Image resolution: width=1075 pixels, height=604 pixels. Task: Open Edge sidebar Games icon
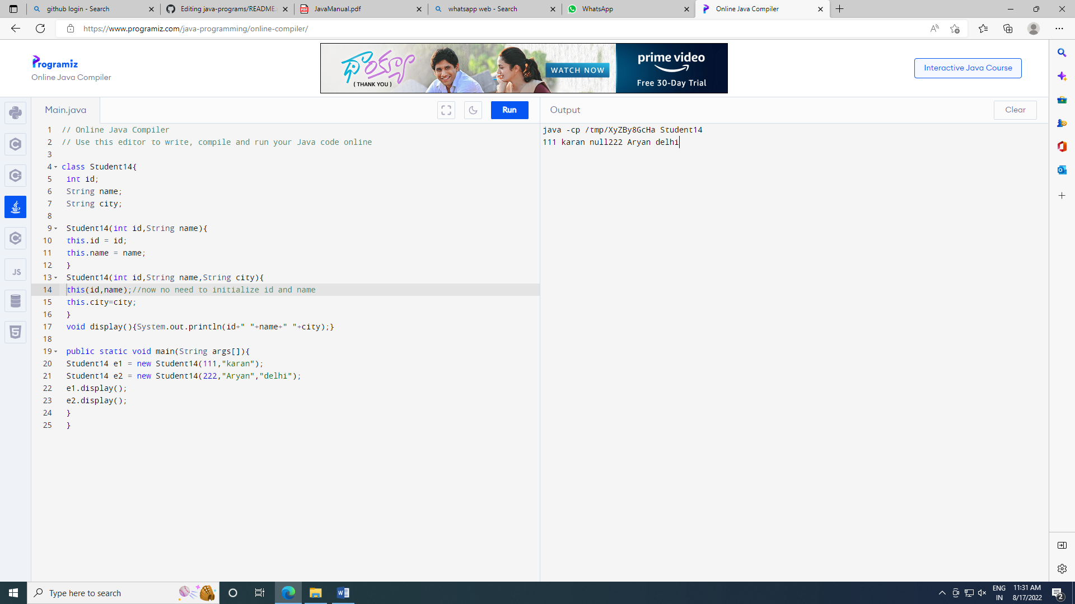click(1062, 123)
